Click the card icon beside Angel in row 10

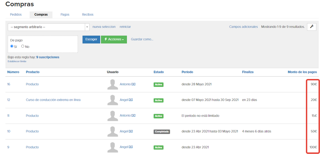(131, 131)
